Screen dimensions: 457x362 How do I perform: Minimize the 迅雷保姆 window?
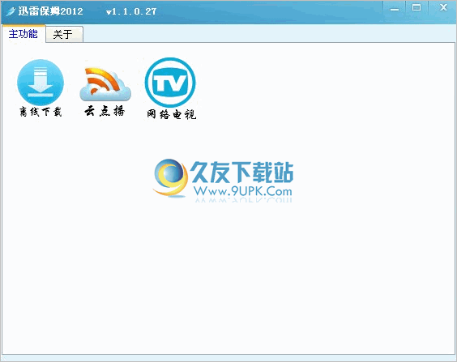pyautogui.click(x=395, y=9)
